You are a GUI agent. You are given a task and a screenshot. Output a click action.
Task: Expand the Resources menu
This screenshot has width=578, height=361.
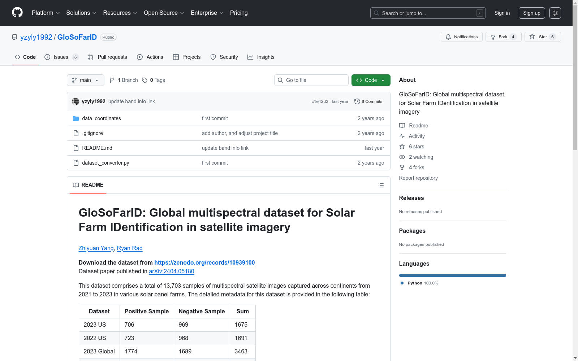120,13
